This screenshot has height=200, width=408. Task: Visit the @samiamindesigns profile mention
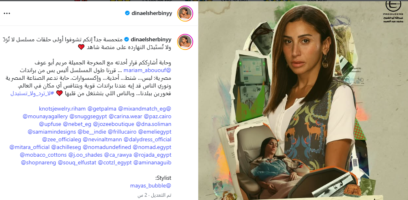click(x=52, y=132)
